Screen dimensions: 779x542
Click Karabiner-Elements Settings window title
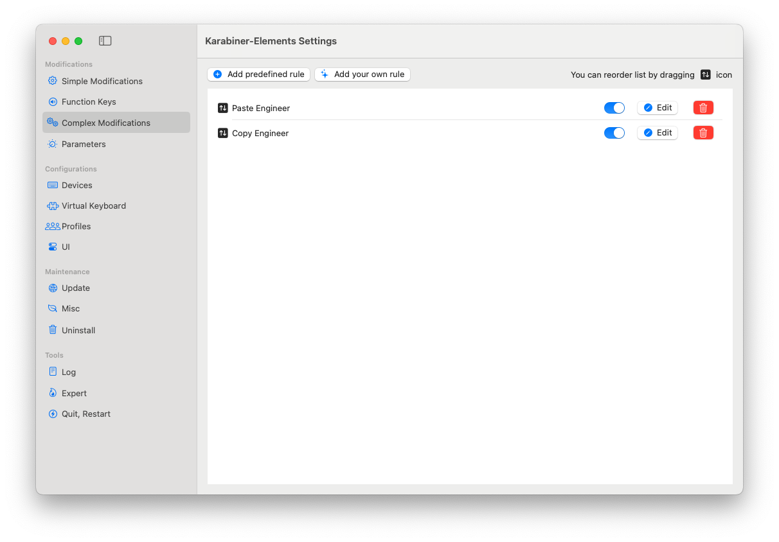pos(271,41)
